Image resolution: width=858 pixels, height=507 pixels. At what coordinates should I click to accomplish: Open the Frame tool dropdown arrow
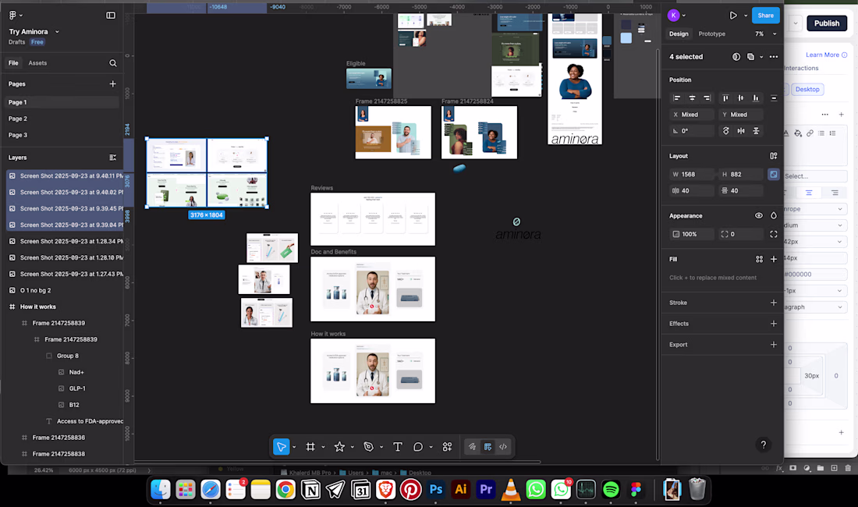(323, 447)
